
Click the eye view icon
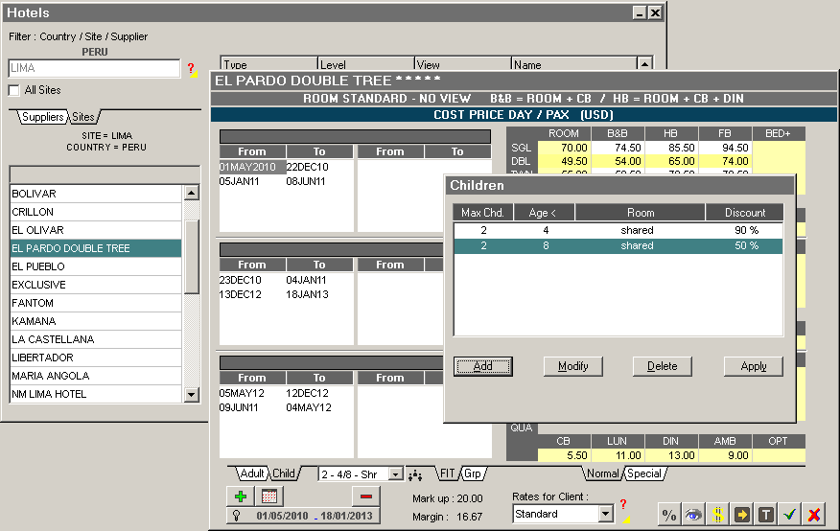click(x=693, y=515)
